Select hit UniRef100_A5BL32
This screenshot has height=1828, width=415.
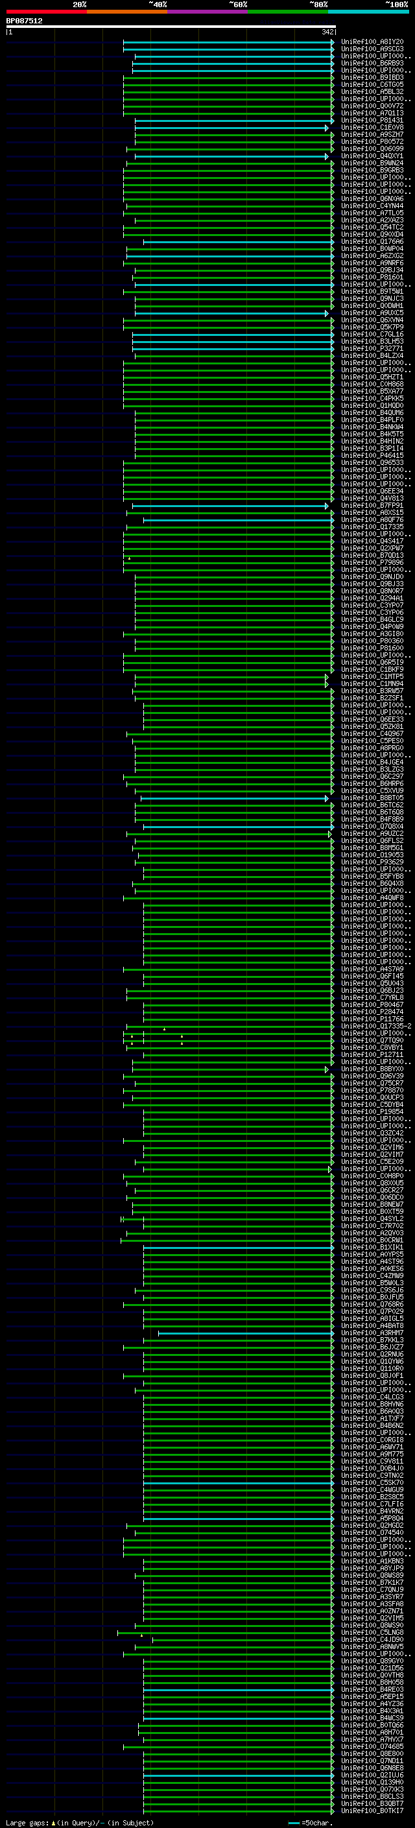click(x=372, y=91)
